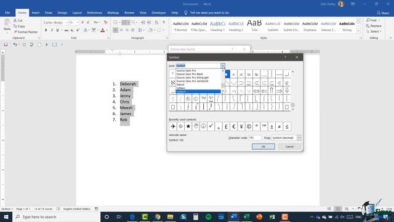Open the font color dropdown arrow
The image size is (394, 222).
coord(107,30)
